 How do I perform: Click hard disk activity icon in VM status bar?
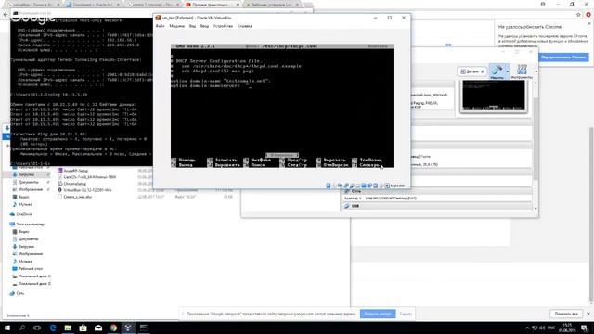point(328,186)
